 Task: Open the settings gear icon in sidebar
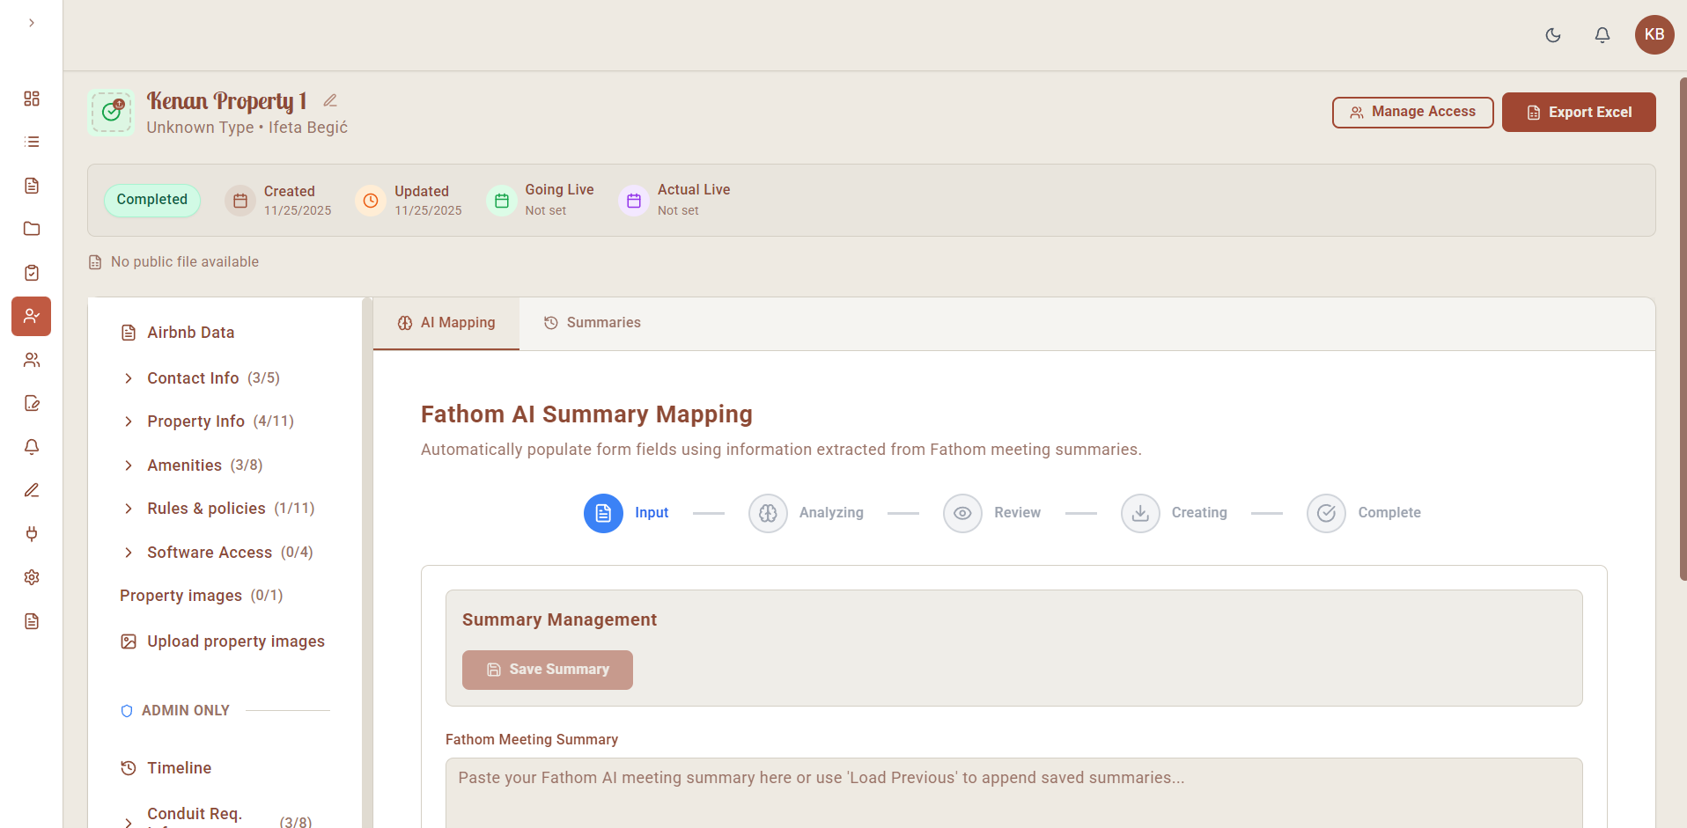32,577
